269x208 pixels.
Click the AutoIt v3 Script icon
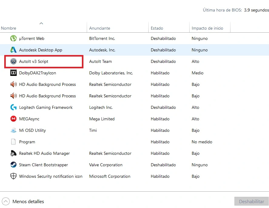(x=13, y=61)
